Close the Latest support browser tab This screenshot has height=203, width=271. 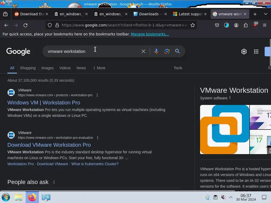click(205, 14)
